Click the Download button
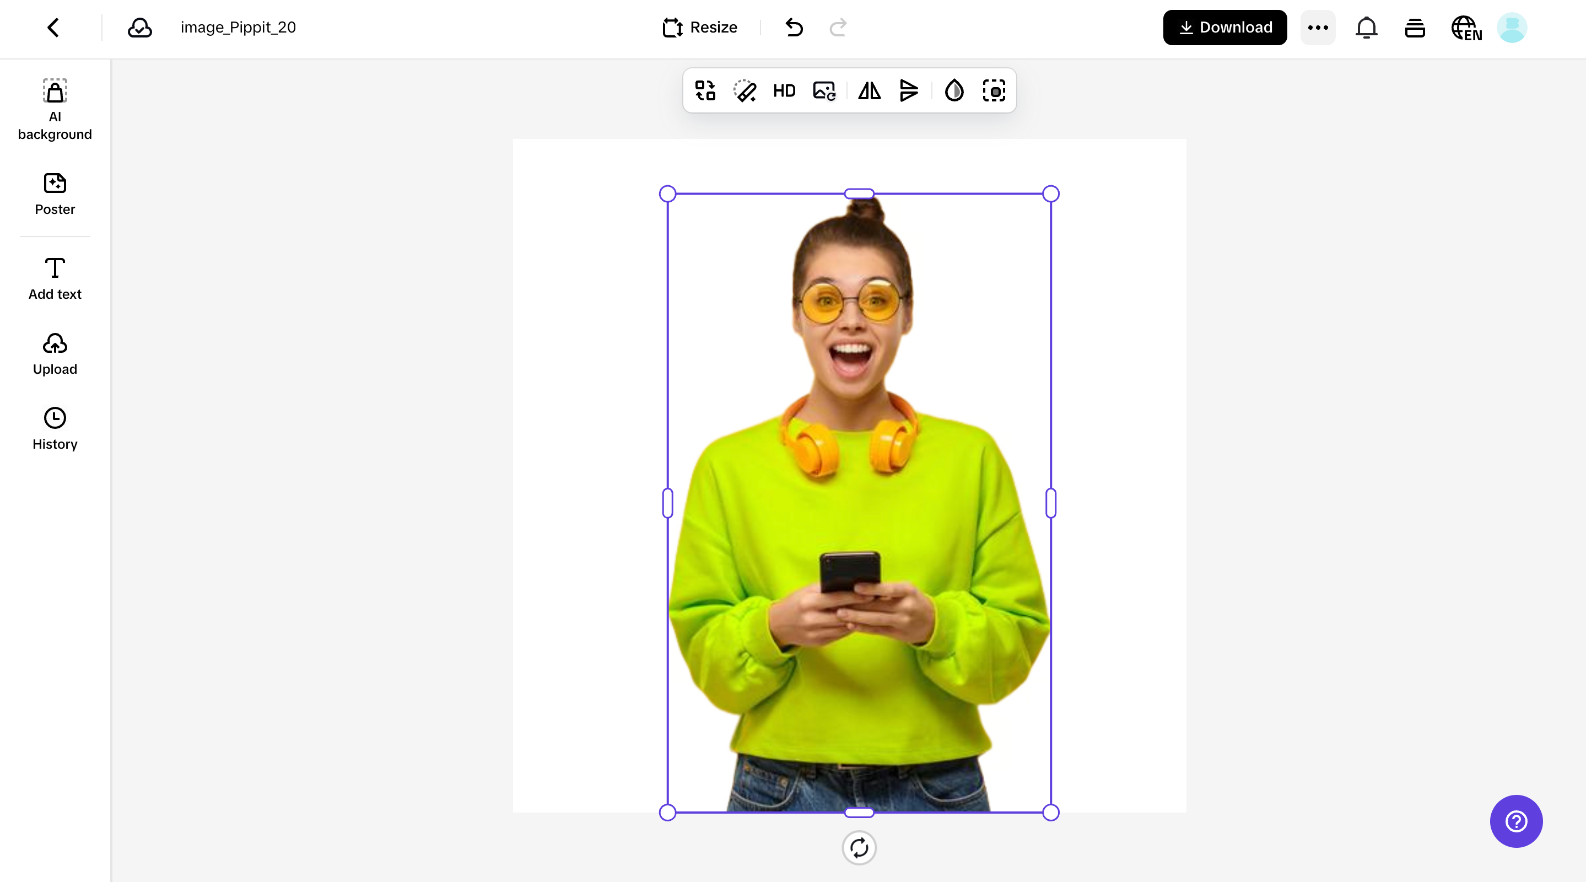 [x=1224, y=27]
